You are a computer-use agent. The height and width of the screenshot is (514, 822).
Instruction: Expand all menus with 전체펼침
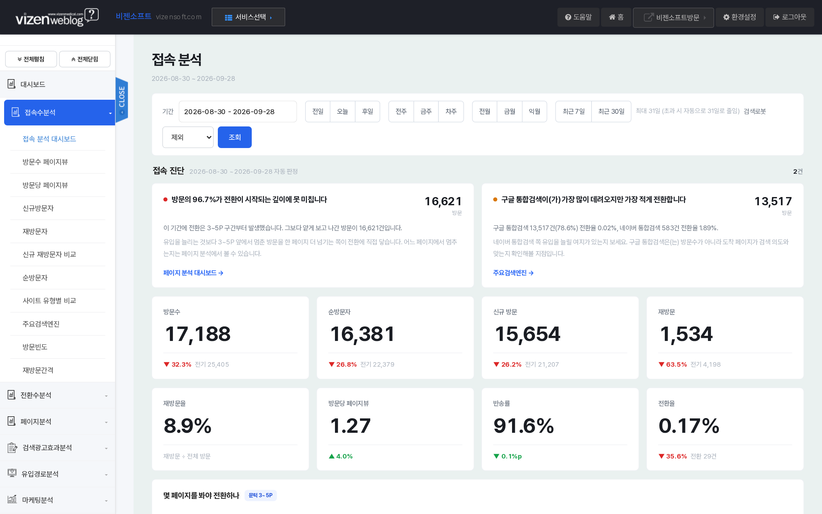click(31, 59)
